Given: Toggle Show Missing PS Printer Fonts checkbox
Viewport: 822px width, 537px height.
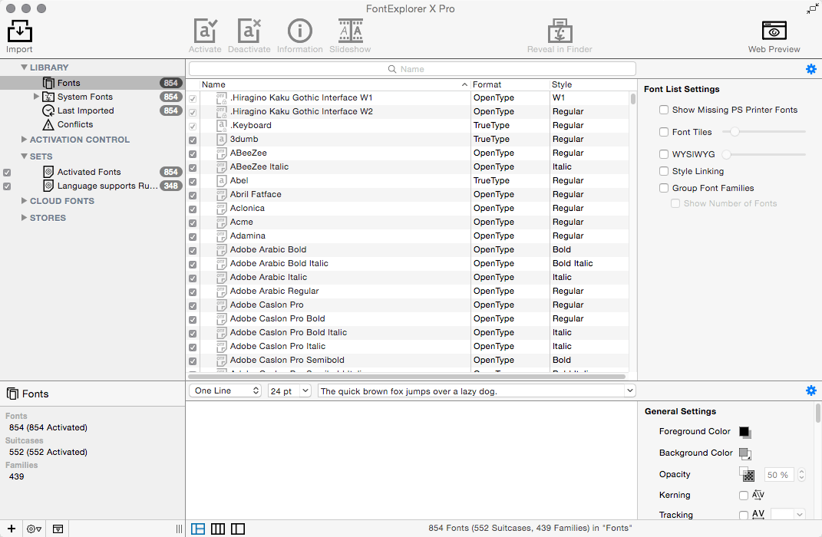Looking at the screenshot, I should coord(664,110).
